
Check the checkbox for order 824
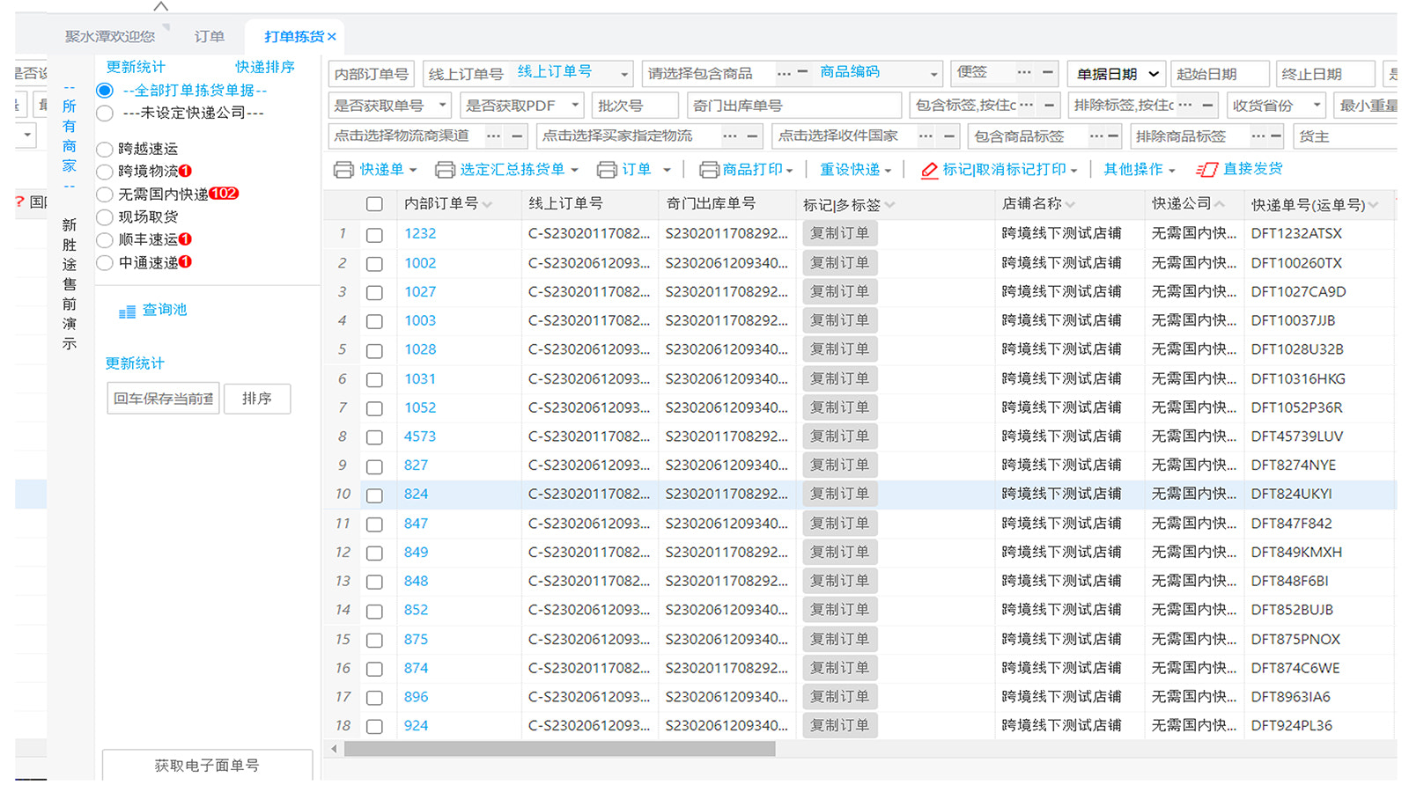click(374, 495)
